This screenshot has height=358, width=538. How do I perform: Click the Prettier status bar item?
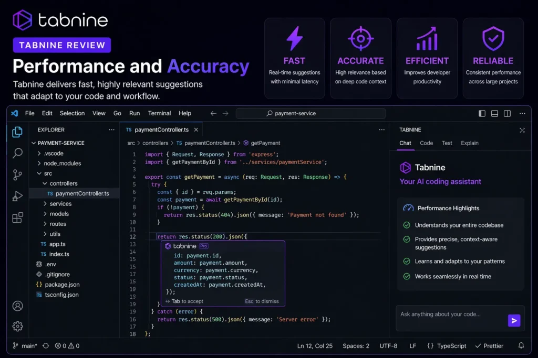coord(489,345)
